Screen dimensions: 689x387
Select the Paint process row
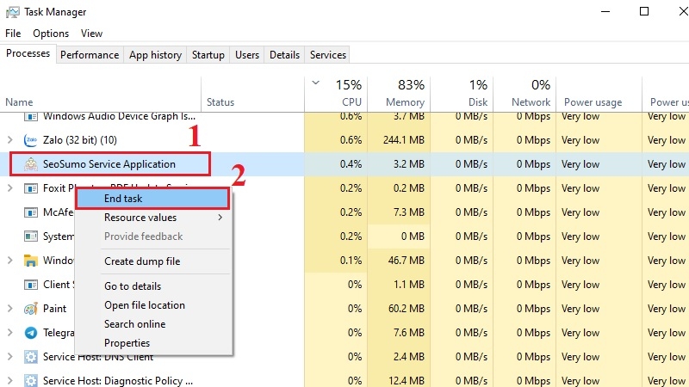click(x=344, y=309)
